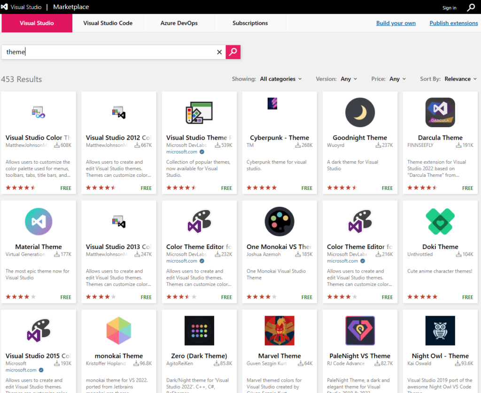This screenshot has width=481, height=393.
Task: Click publisher Wuoyrd on Goodnight Theme card
Action: pos(335,145)
